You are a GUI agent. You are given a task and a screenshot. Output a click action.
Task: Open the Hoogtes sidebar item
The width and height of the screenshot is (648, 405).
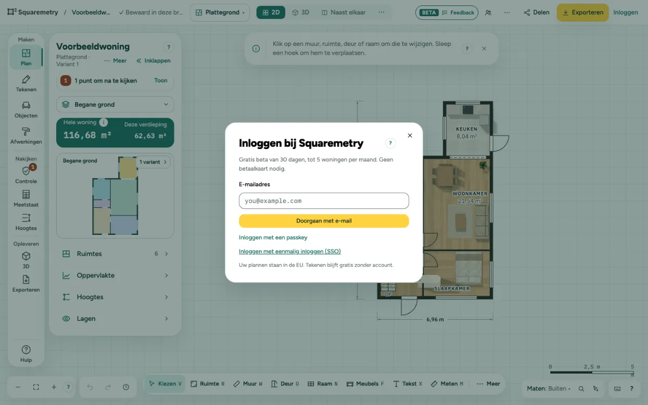(x=26, y=222)
